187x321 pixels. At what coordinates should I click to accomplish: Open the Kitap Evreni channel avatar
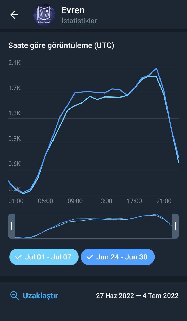tap(44, 15)
